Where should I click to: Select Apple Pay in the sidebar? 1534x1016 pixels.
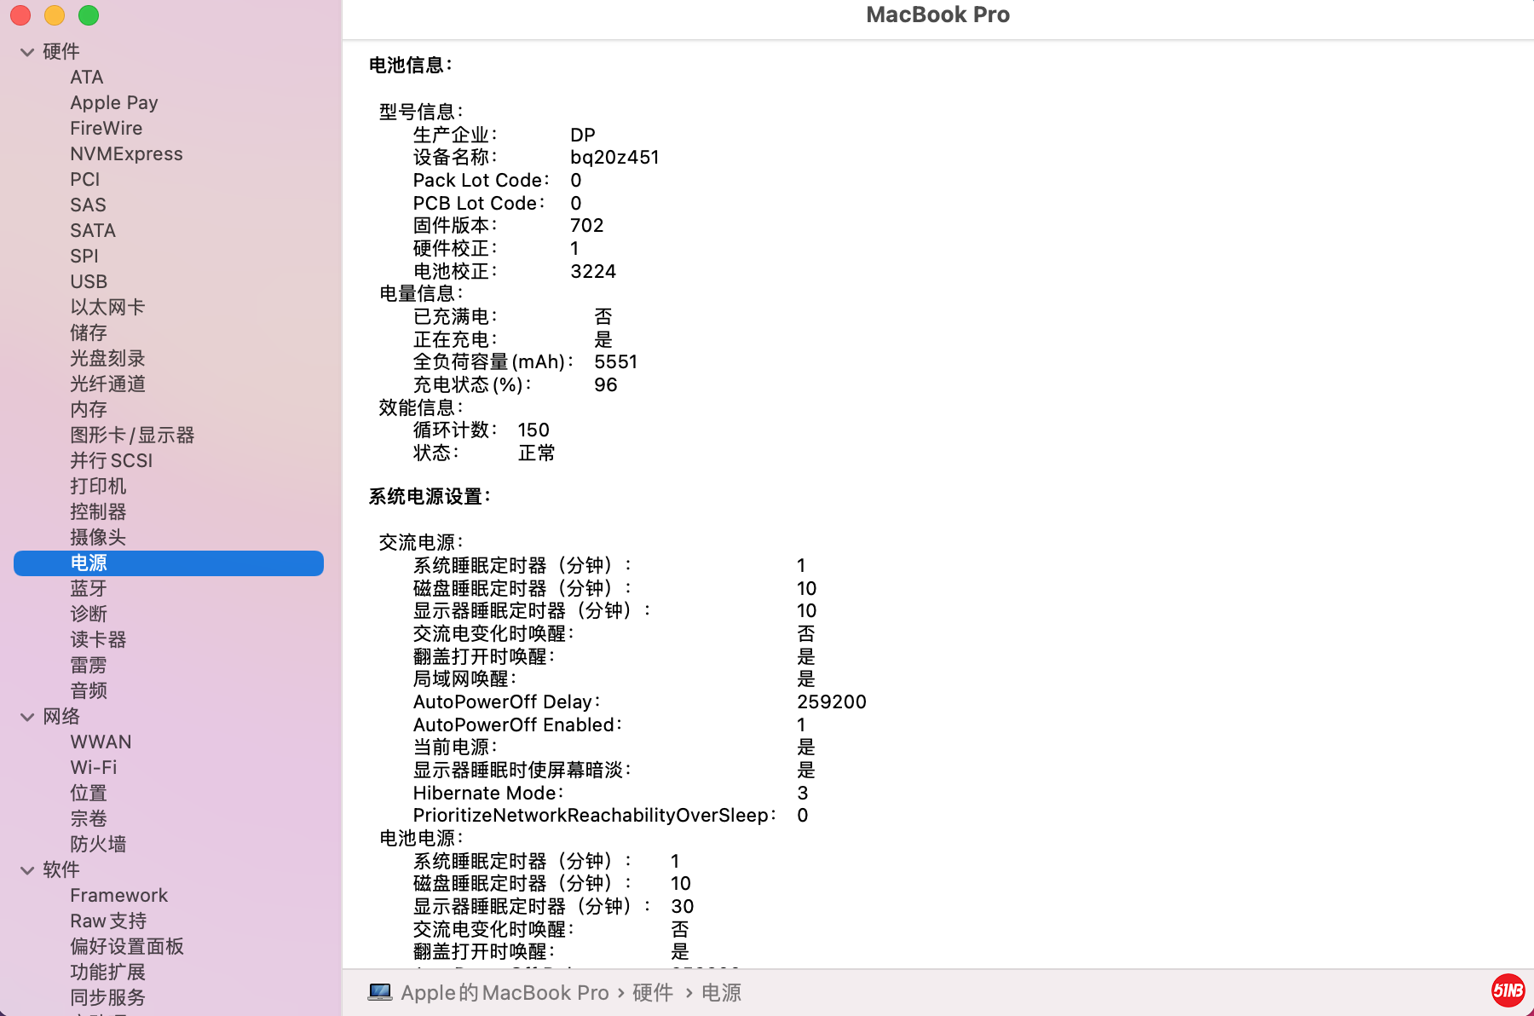click(113, 102)
